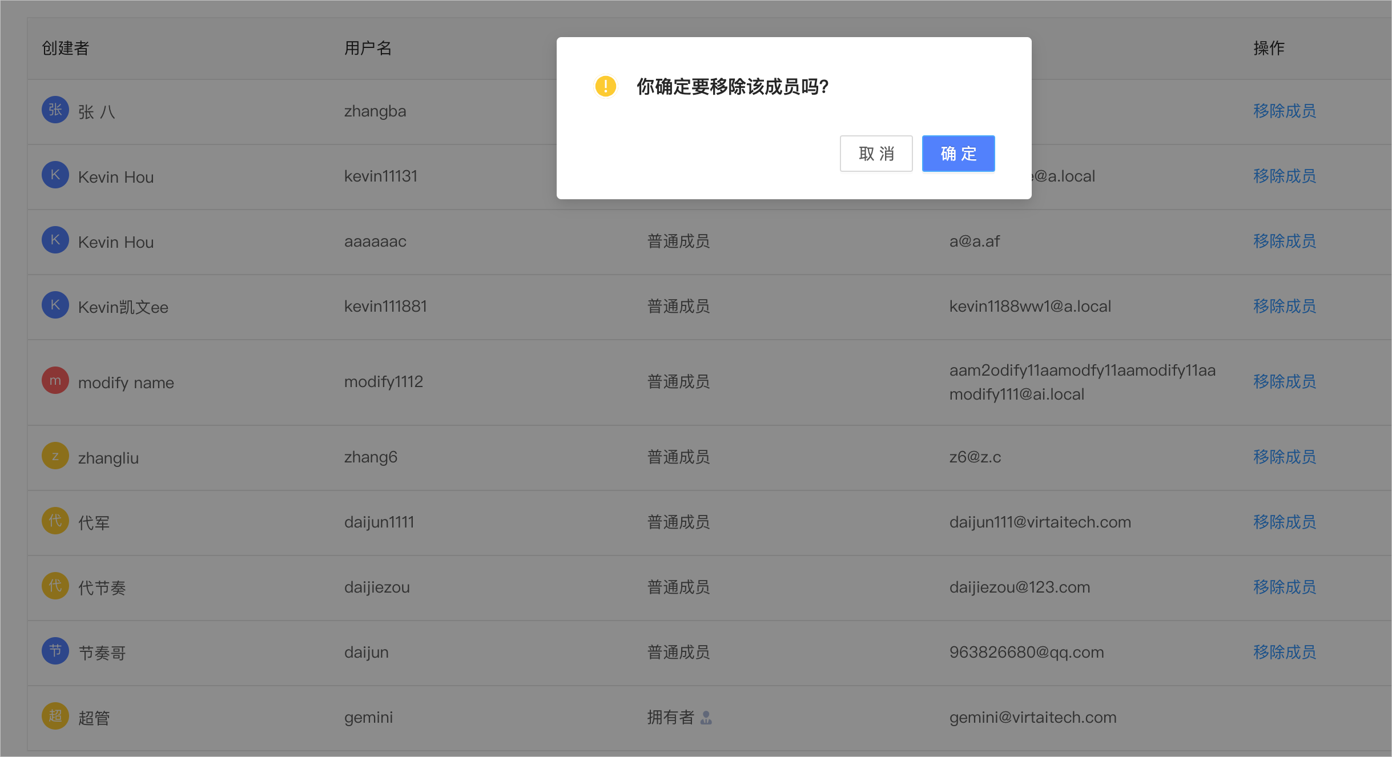
Task: Confirm removal by clicking 确定
Action: tap(957, 153)
